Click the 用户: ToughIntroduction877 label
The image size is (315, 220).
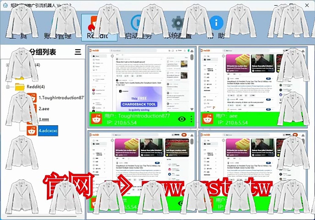[x=137, y=116]
